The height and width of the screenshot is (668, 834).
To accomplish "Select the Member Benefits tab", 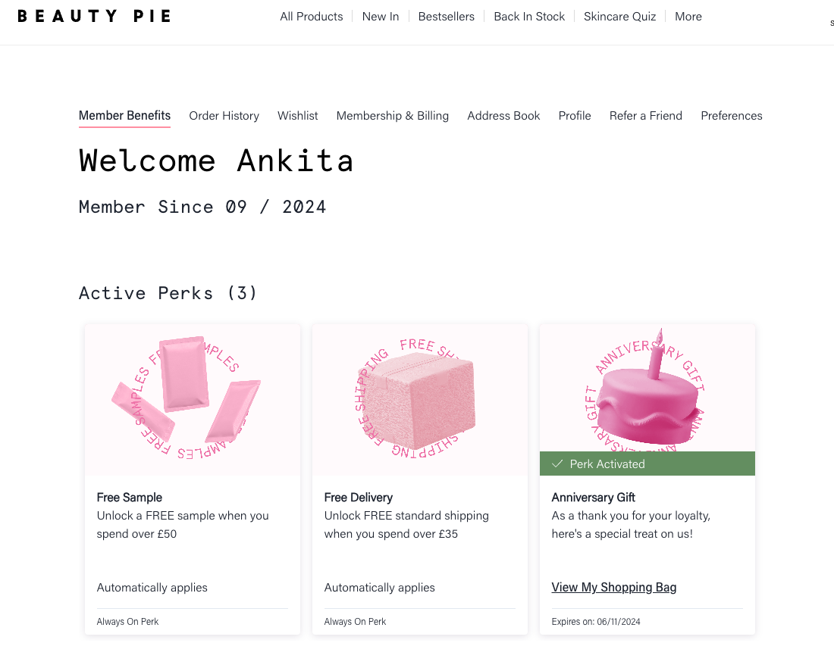I will click(x=124, y=116).
